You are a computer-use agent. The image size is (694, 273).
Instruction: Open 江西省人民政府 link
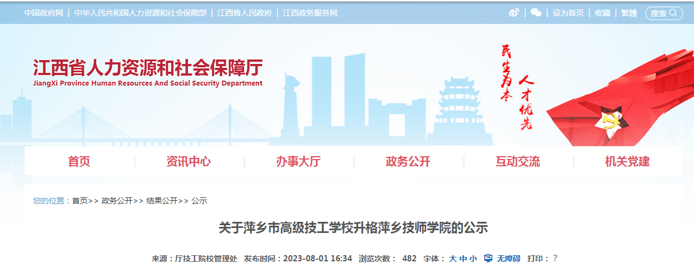tap(245, 13)
